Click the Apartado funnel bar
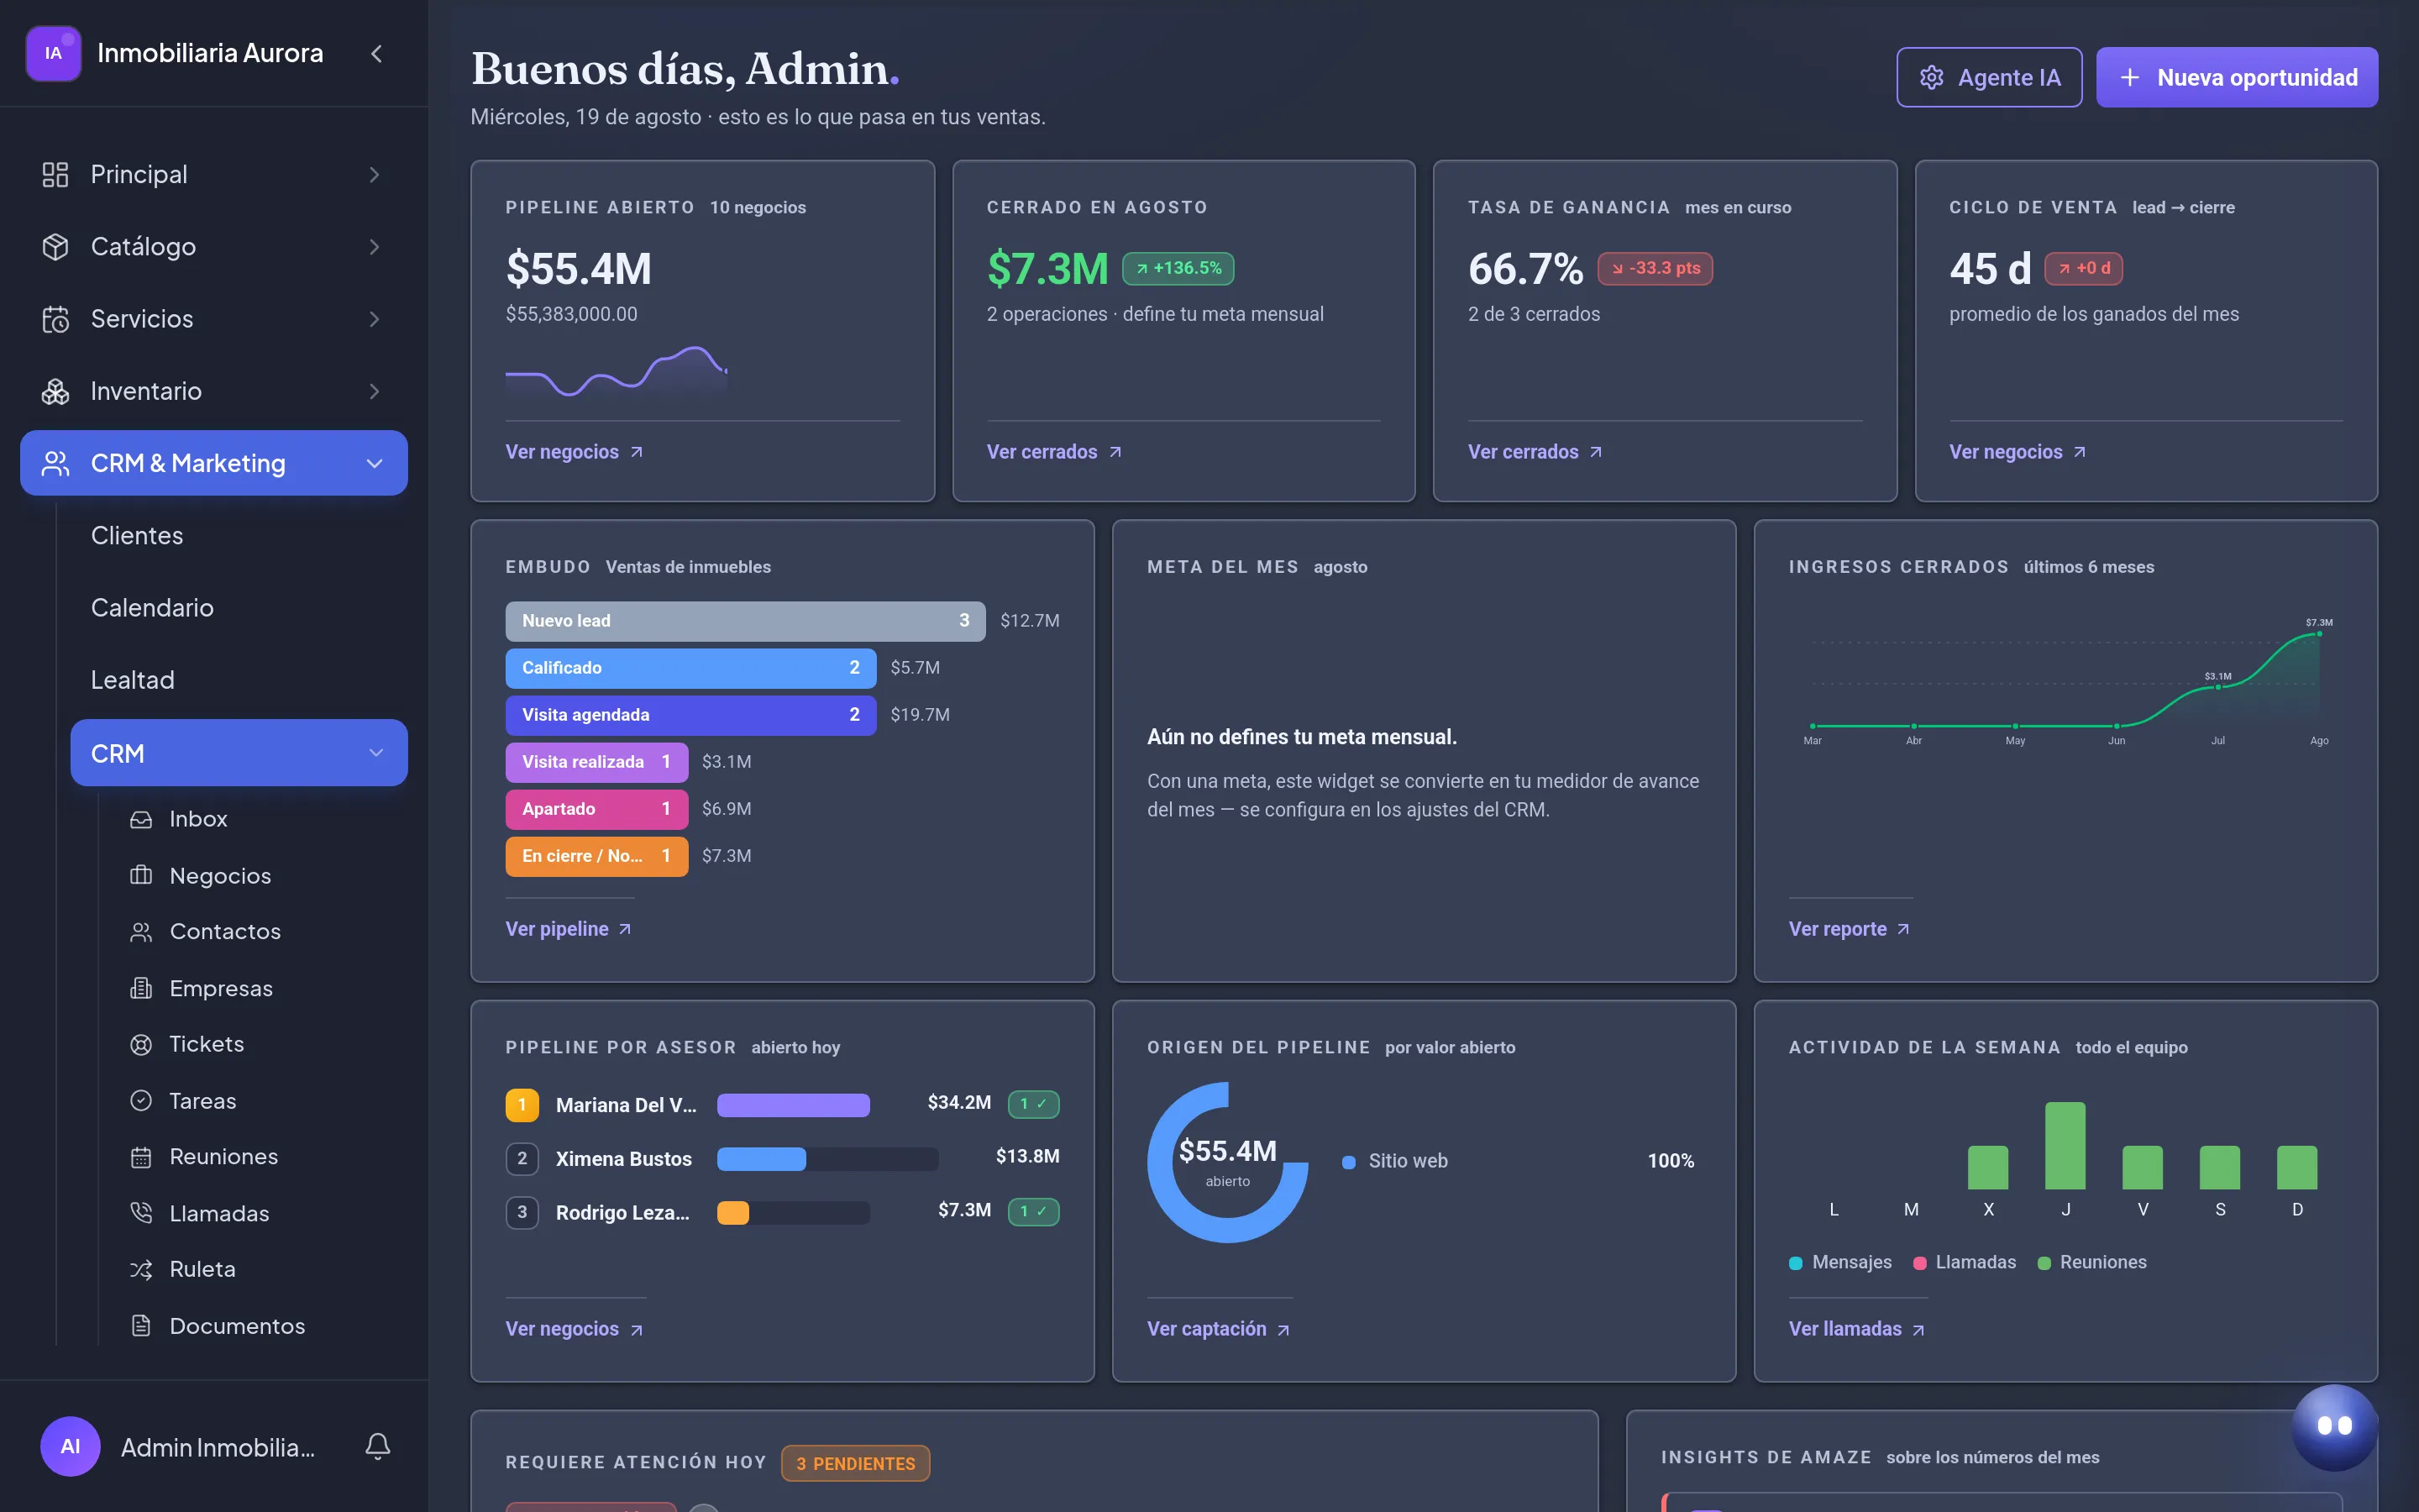 tap(596, 809)
